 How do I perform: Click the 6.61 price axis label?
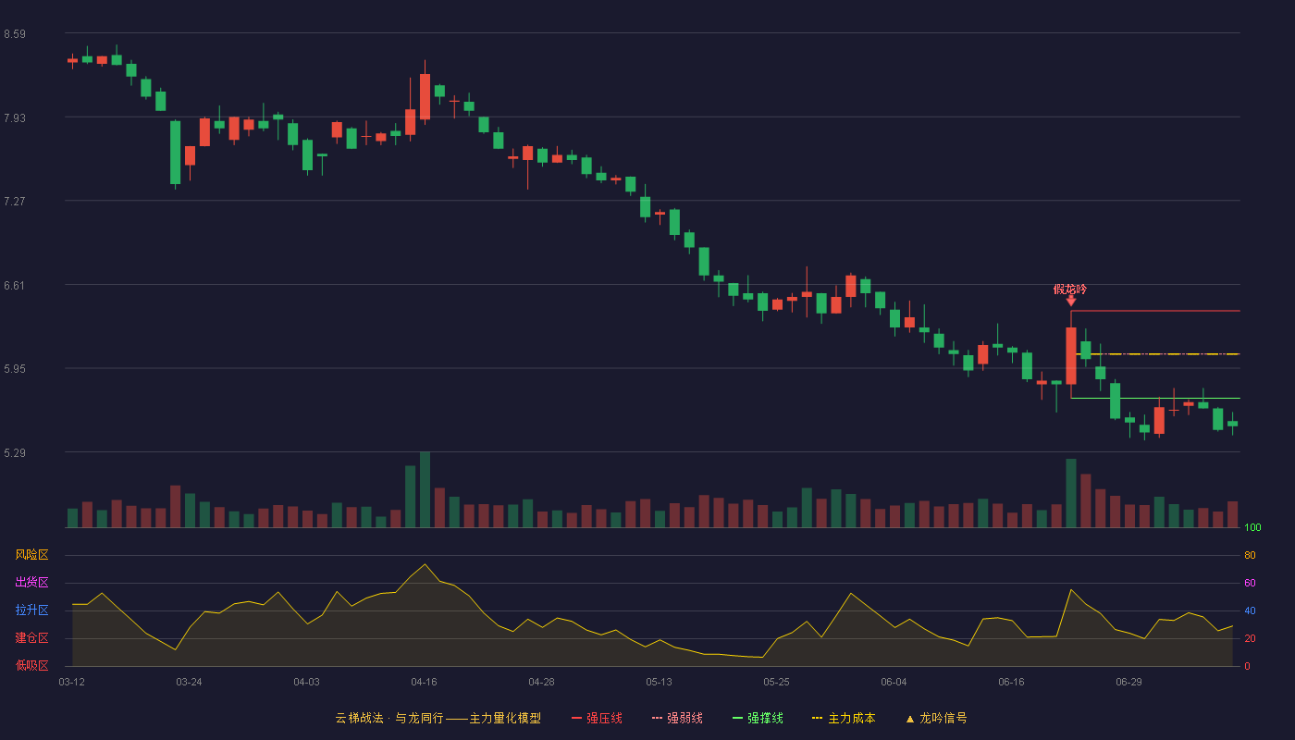14,286
